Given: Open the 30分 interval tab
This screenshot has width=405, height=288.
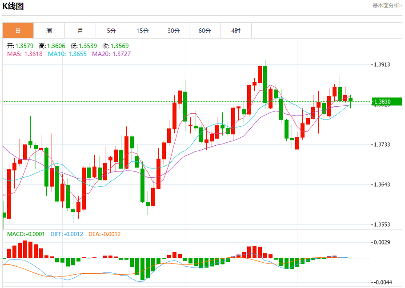Looking at the screenshot, I should tap(173, 31).
